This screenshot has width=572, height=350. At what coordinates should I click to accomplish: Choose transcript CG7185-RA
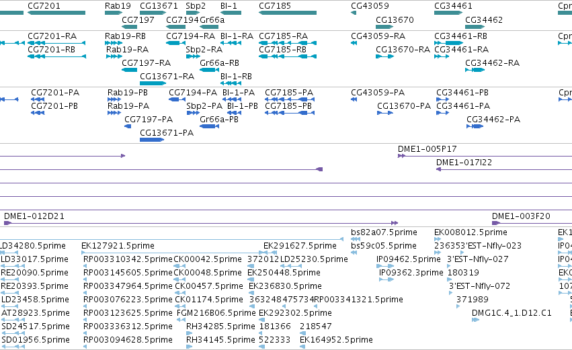[288, 43]
